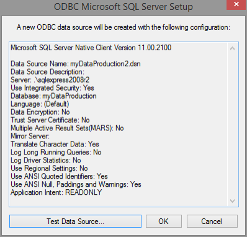Select the Data Source Name myDataProduction2.dsn line
The height and width of the screenshot is (237, 247).
76,64
